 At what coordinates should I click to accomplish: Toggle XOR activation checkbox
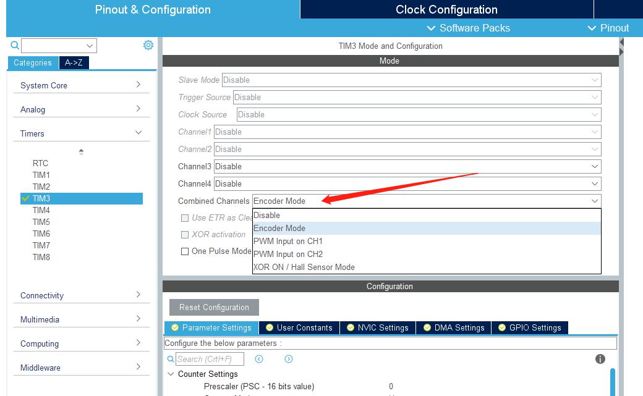pos(185,235)
